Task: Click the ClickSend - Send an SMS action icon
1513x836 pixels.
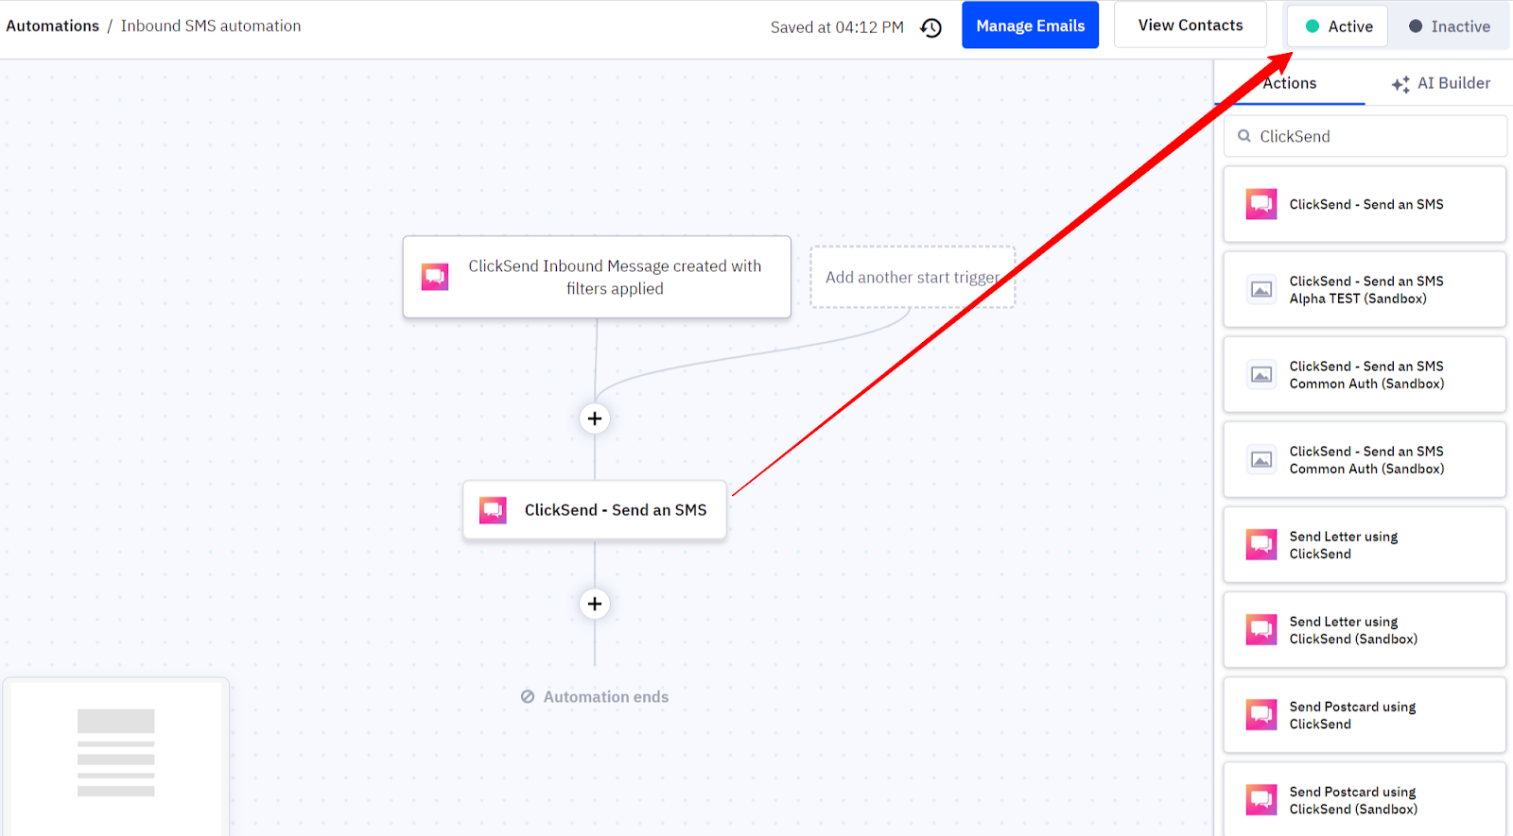Action: point(1261,204)
